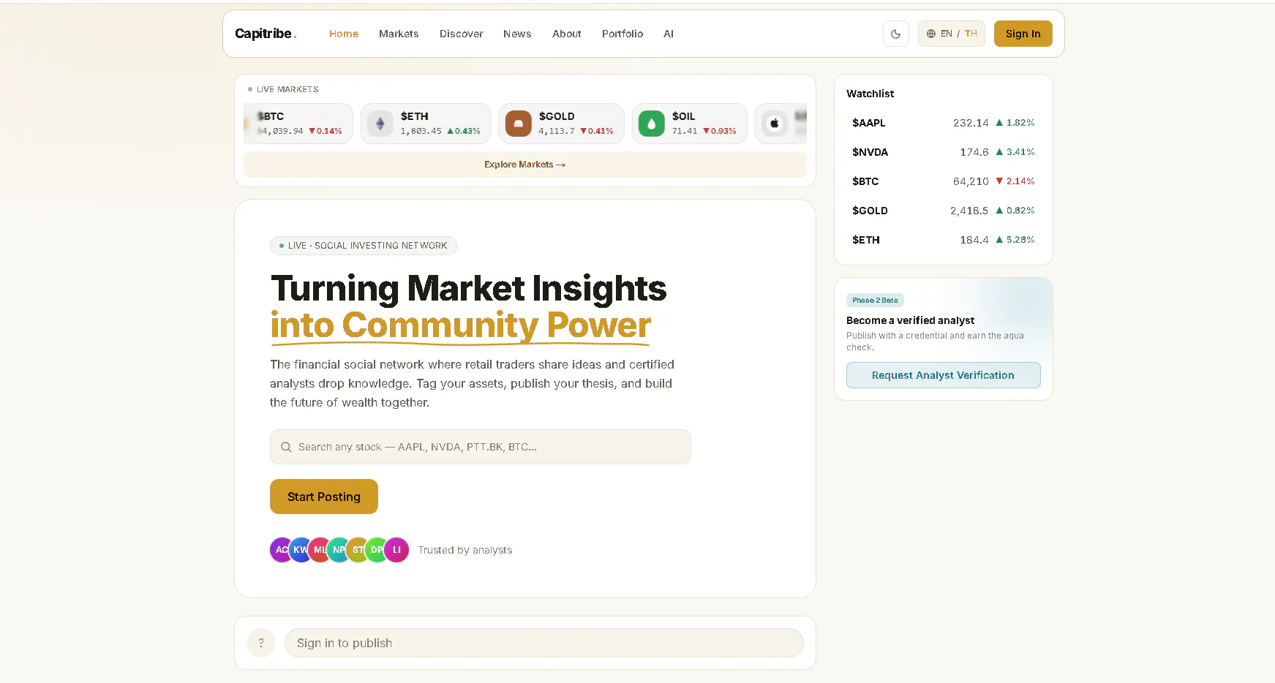The width and height of the screenshot is (1275, 683).
Task: Open the AI nav item
Action: pyautogui.click(x=669, y=34)
